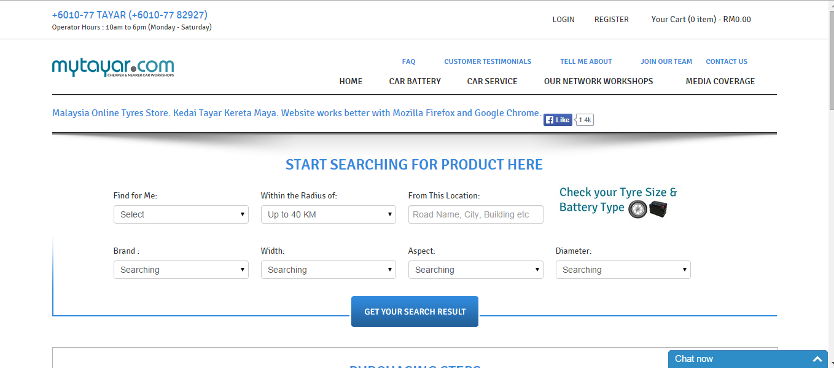
Task: Open the Within the Radius dropdown
Action: coord(329,214)
